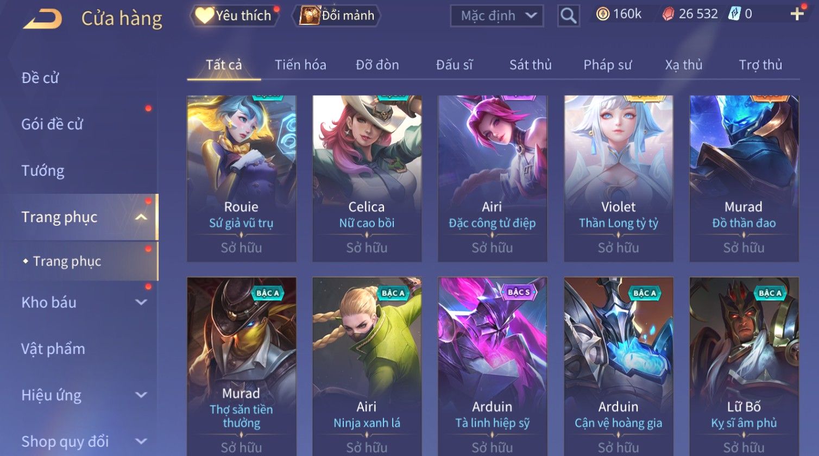Switch to the Tiến hóa tab
819x456 pixels.
300,65
